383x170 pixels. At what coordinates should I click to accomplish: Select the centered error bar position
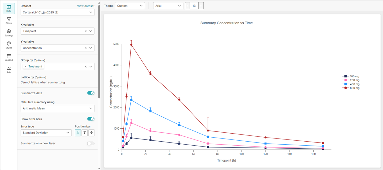(x=91, y=133)
